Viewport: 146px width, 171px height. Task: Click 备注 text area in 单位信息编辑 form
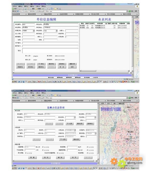(x=51, y=51)
